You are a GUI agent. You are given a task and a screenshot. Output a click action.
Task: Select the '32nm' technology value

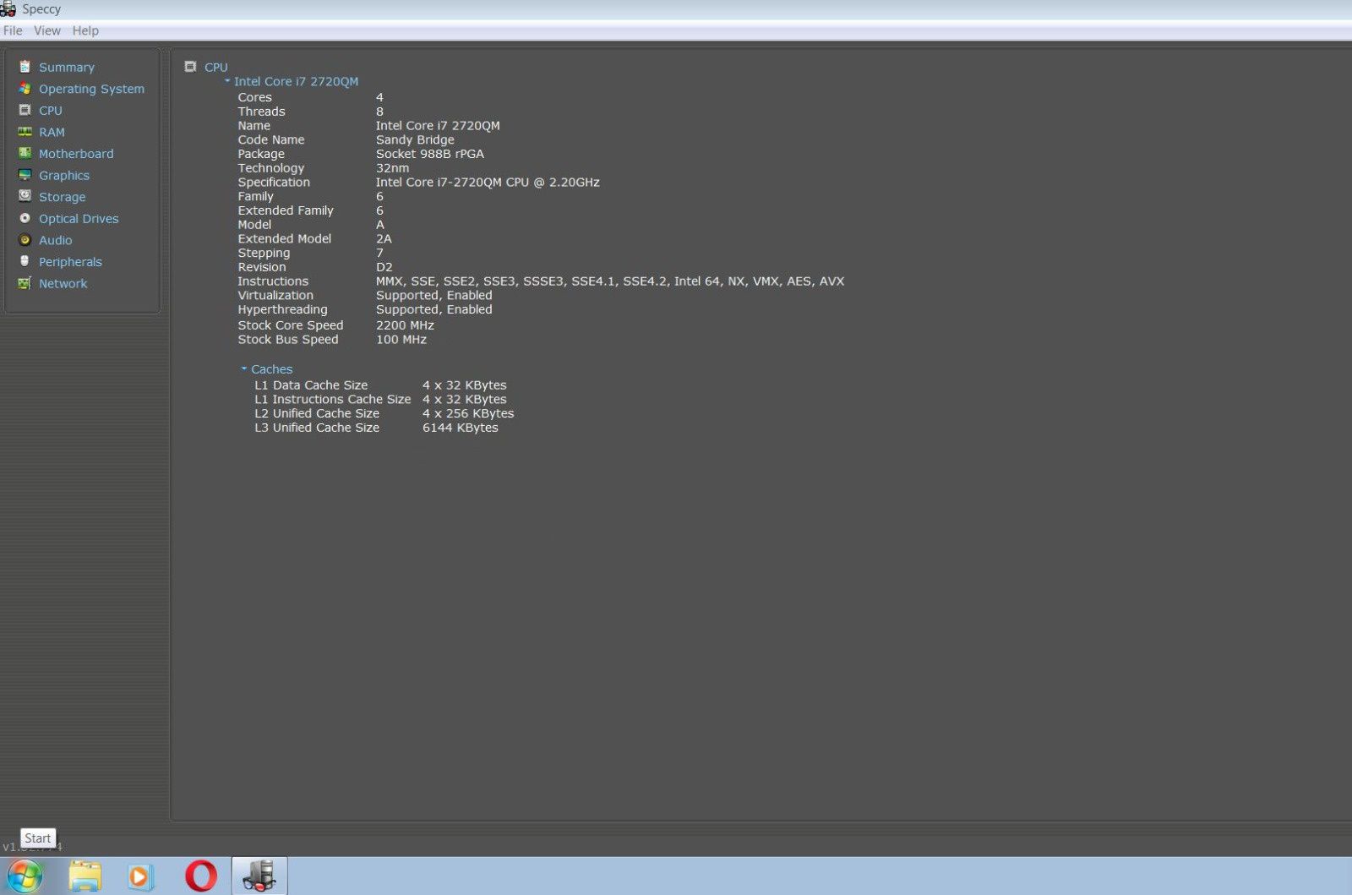(392, 168)
